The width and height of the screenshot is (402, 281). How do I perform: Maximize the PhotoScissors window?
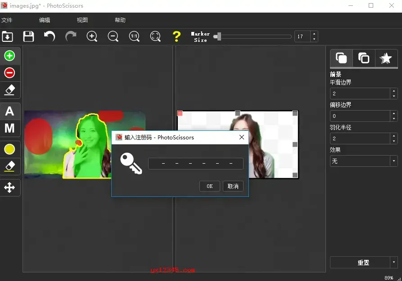[x=371, y=6]
